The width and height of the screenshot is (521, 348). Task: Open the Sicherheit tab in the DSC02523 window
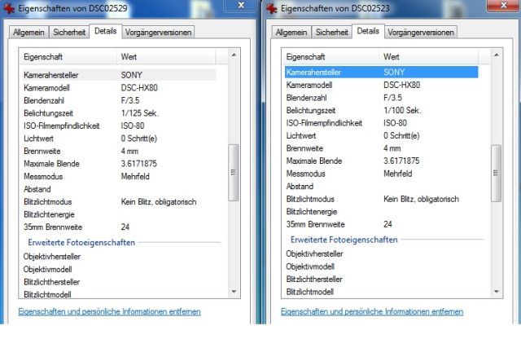[331, 33]
